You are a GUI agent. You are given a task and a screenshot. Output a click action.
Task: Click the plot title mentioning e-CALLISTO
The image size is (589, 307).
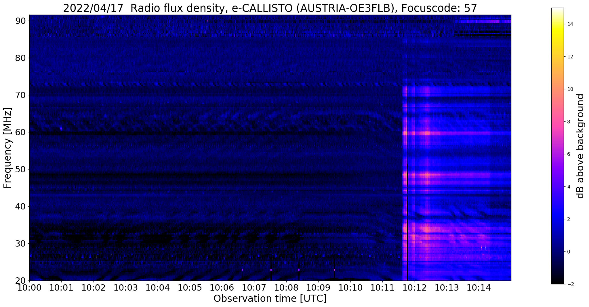(x=270, y=8)
